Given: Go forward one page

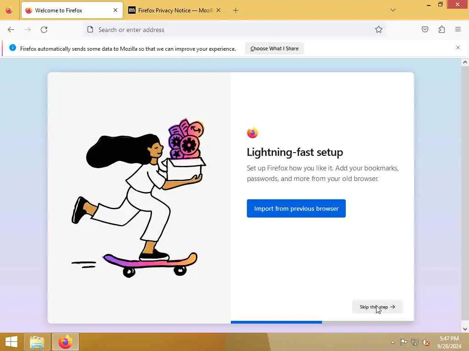Looking at the screenshot, I should pyautogui.click(x=27, y=30).
